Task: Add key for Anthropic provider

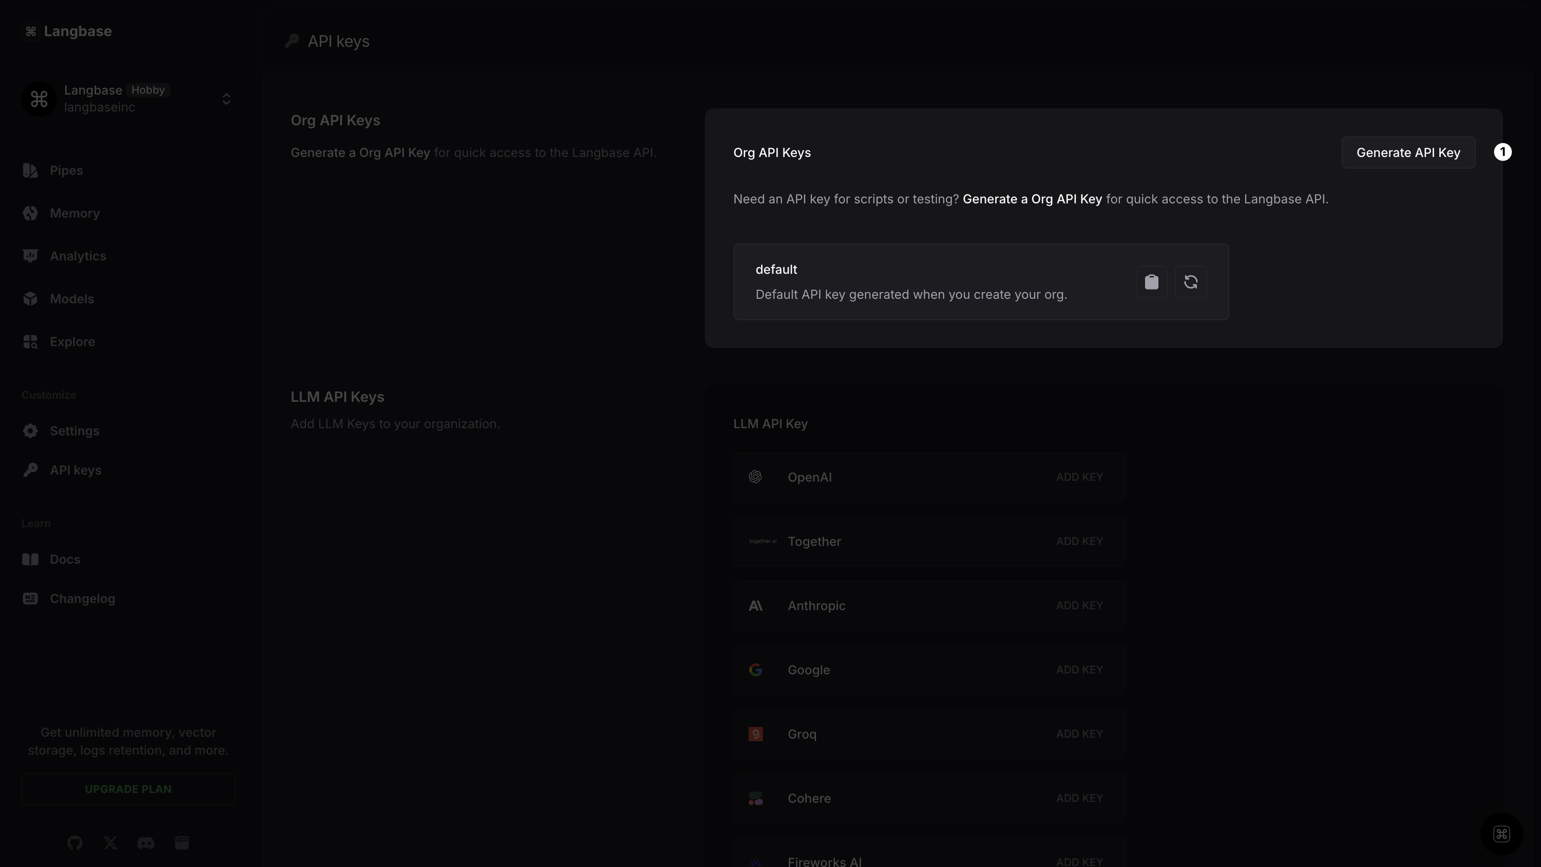Action: (x=1079, y=605)
